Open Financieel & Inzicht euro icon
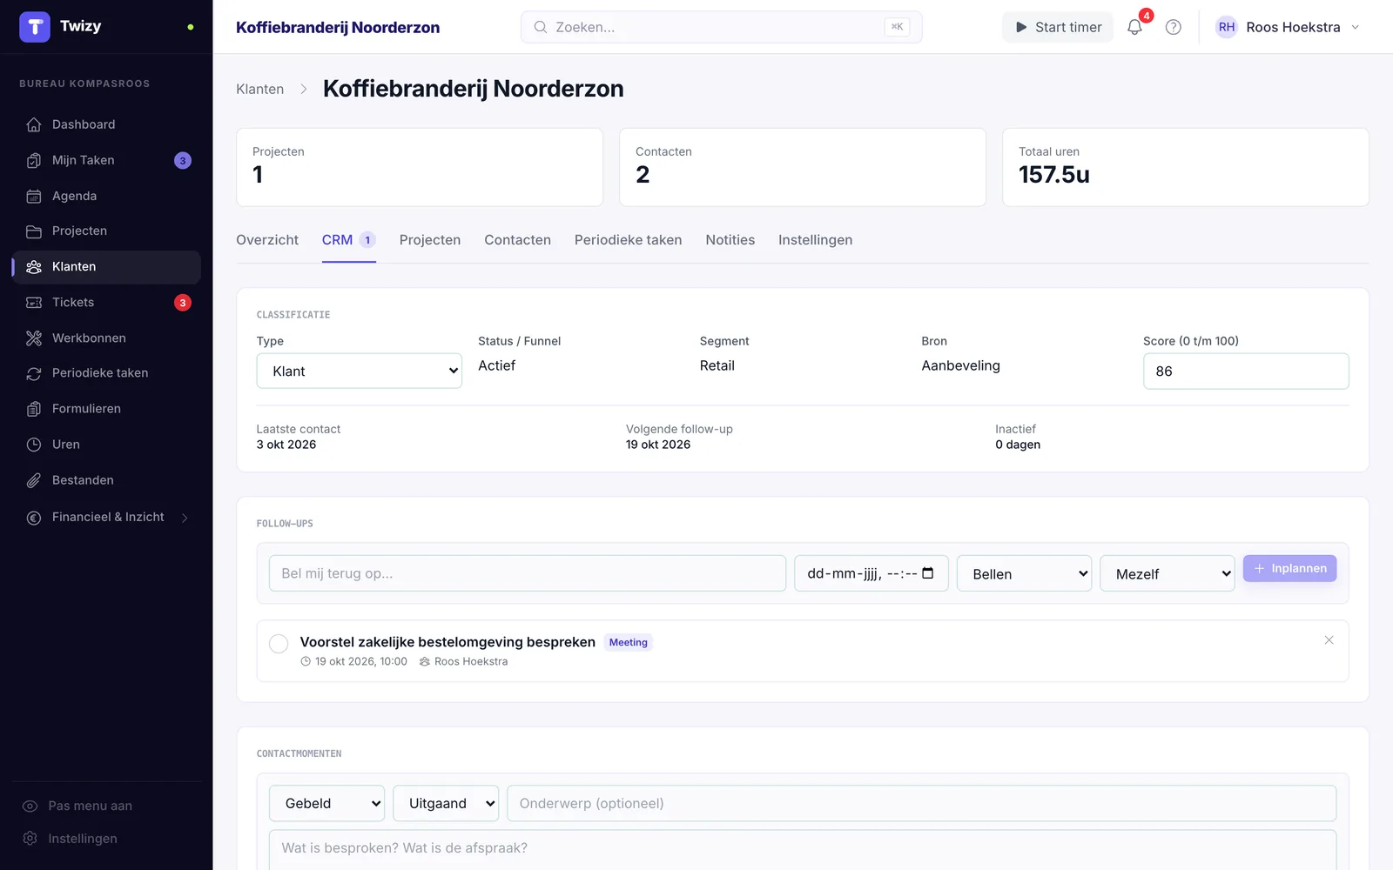 34,518
